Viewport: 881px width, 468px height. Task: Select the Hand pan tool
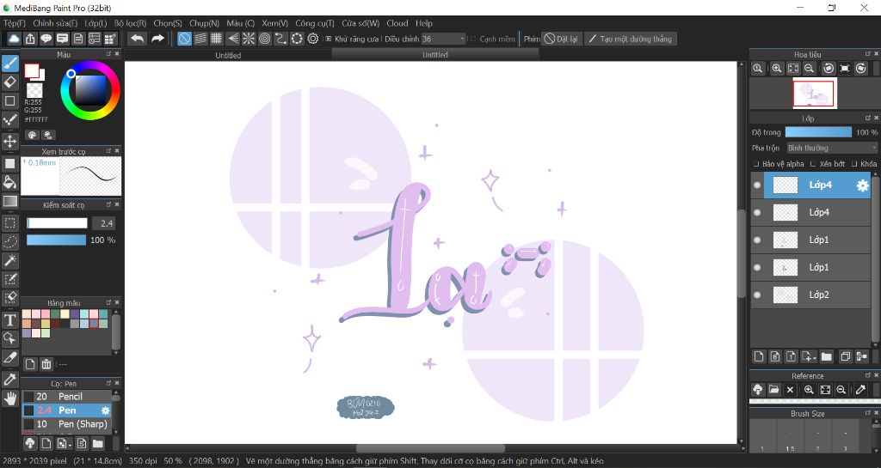click(10, 398)
